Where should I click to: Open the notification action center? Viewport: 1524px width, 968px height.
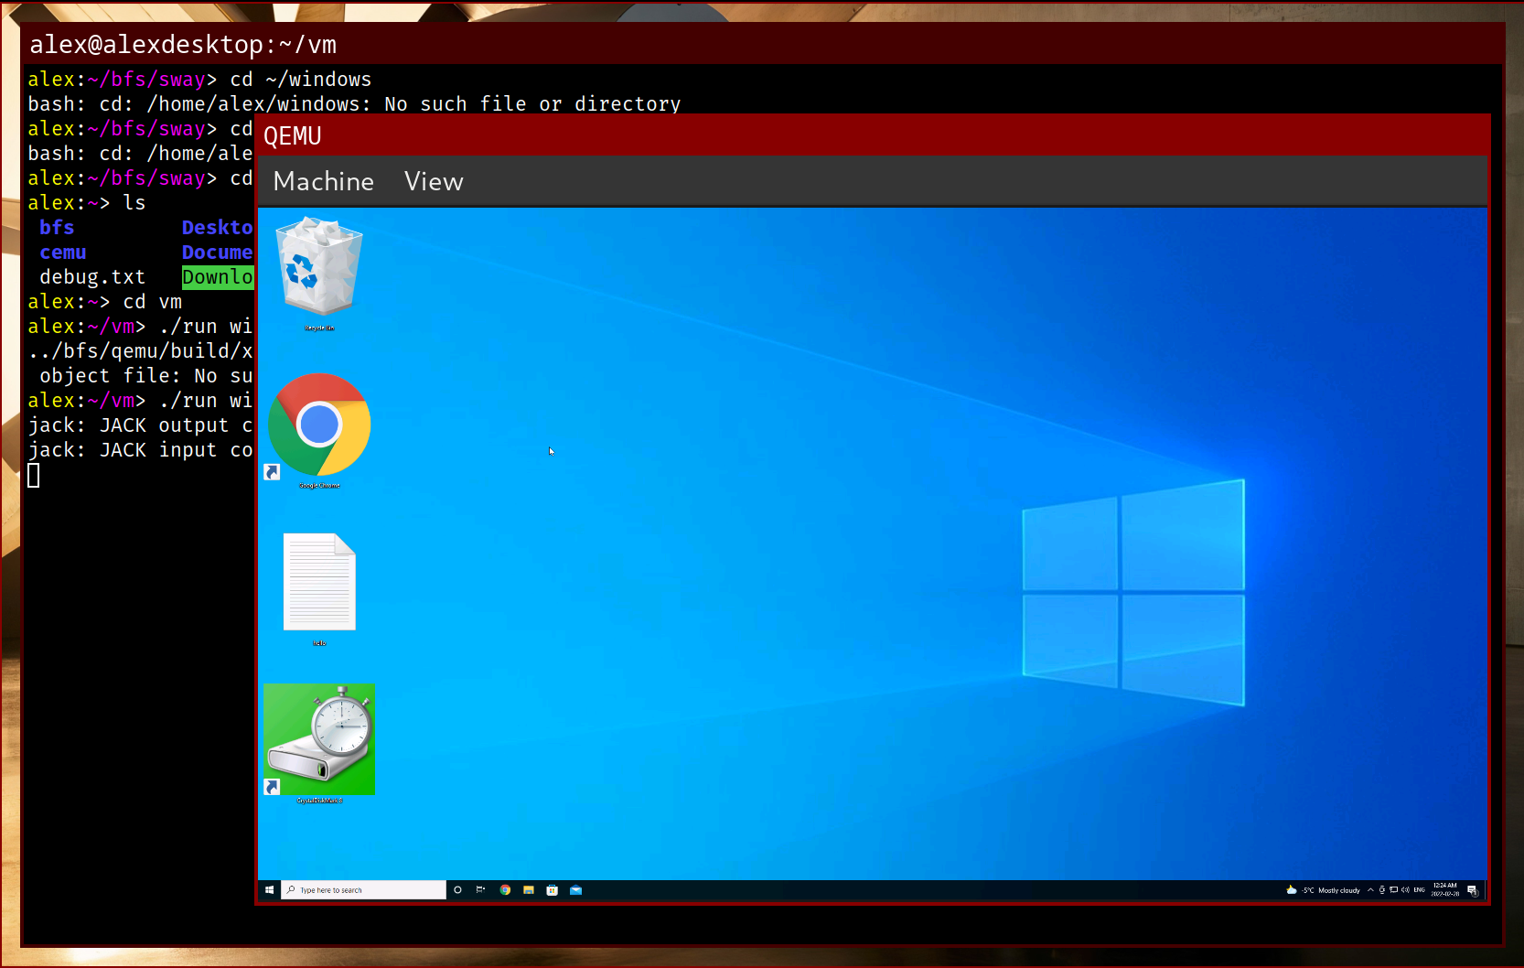1472,890
